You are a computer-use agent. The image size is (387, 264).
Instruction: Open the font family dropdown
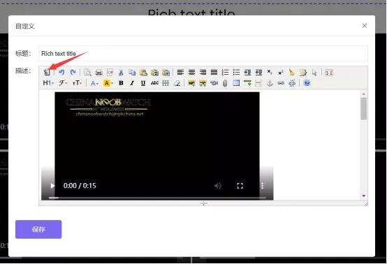[63, 83]
